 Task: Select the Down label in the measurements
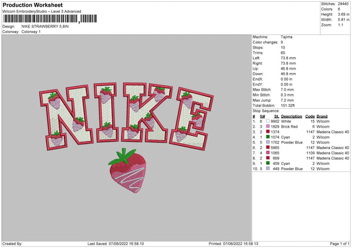pyautogui.click(x=258, y=74)
